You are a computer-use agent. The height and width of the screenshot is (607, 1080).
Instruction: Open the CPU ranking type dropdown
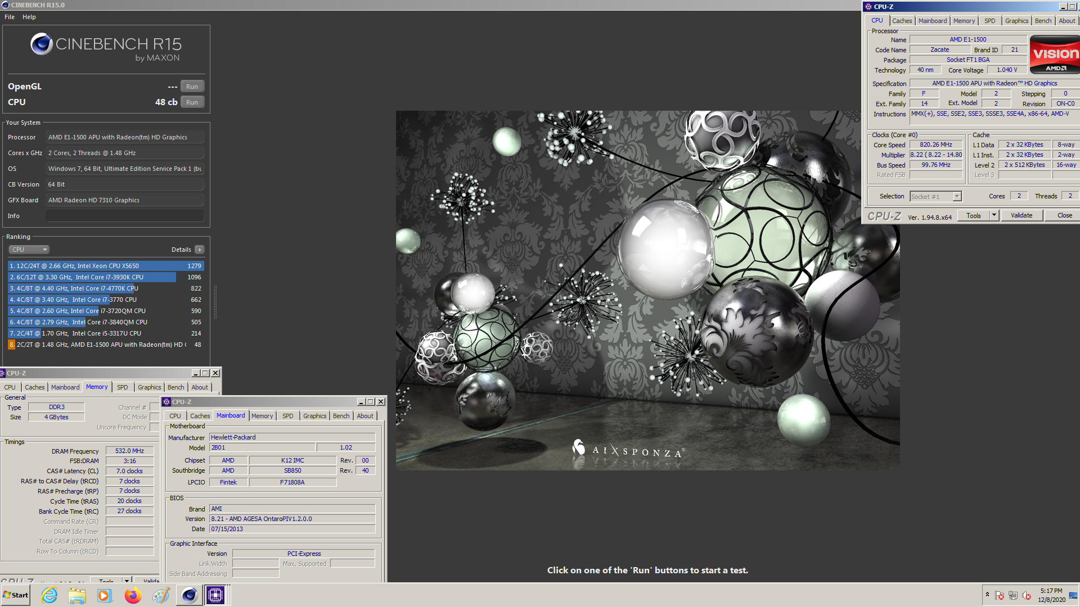(29, 250)
